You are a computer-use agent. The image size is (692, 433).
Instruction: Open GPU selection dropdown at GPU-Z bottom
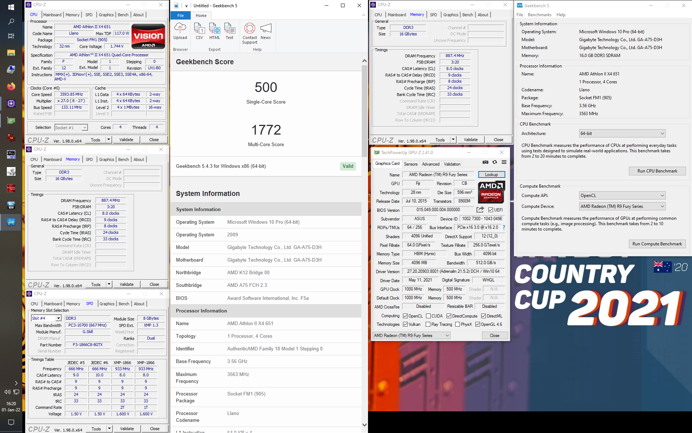coord(411,336)
